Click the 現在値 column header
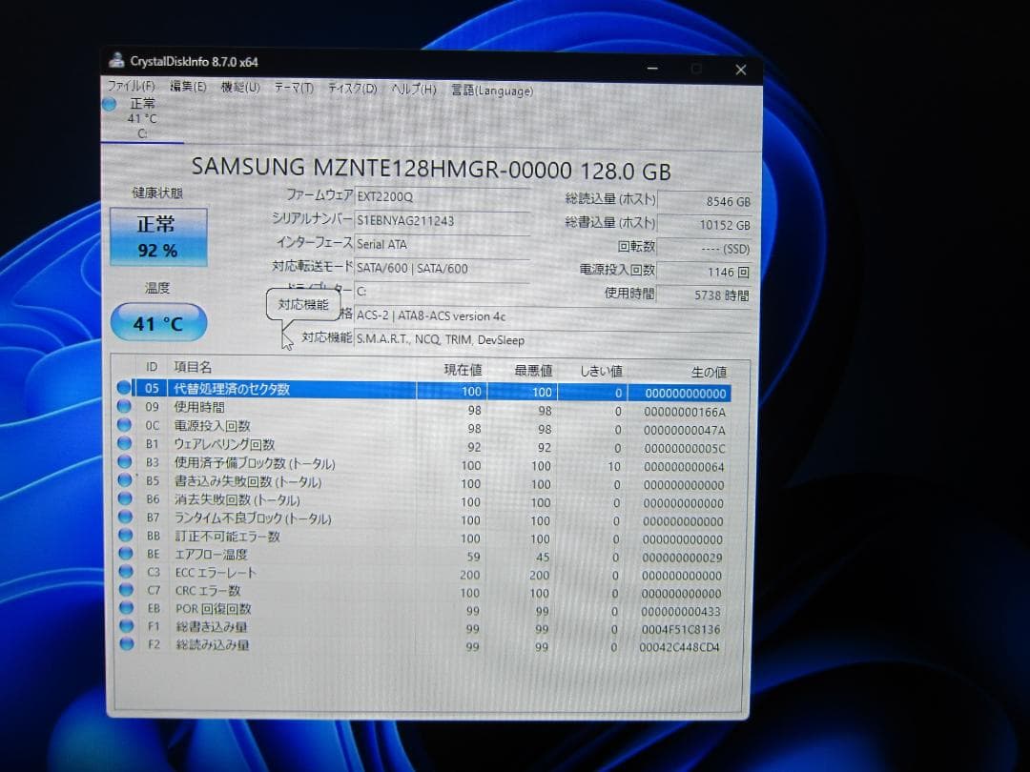1030x772 pixels. tap(463, 370)
